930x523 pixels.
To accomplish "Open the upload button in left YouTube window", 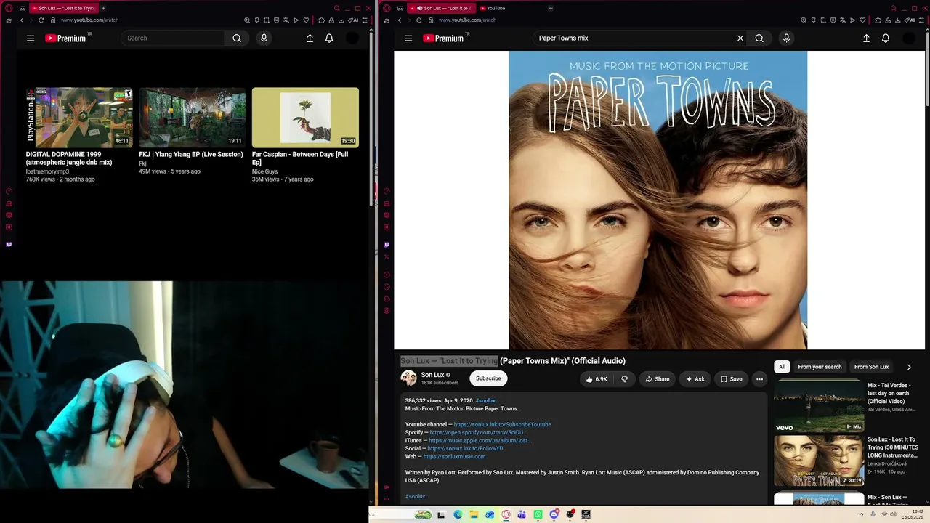I will 310,38.
